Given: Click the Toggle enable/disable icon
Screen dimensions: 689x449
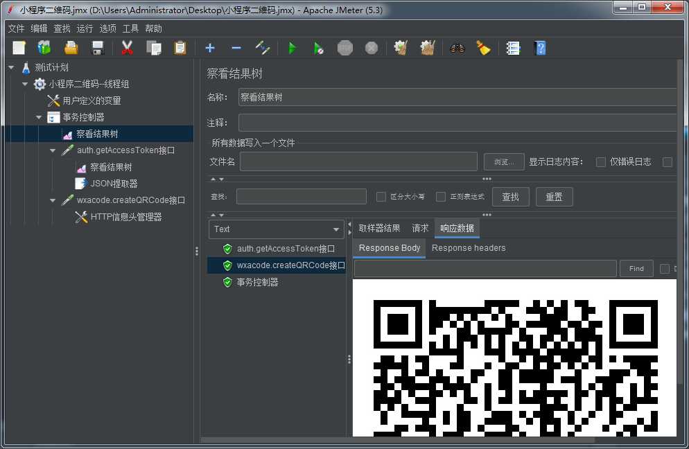Looking at the screenshot, I should click(x=263, y=47).
